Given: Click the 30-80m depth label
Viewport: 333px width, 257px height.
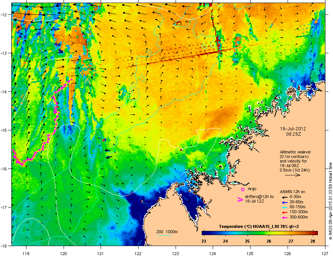Looking at the screenshot, I should coord(296,202).
